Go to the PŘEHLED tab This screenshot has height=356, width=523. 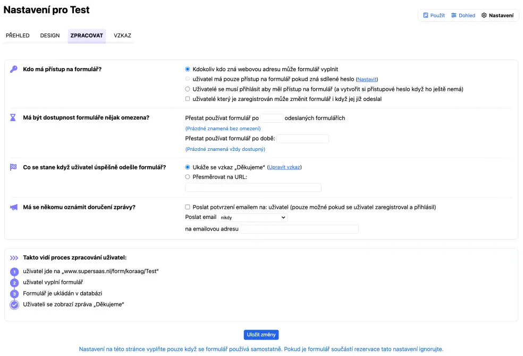pyautogui.click(x=18, y=36)
